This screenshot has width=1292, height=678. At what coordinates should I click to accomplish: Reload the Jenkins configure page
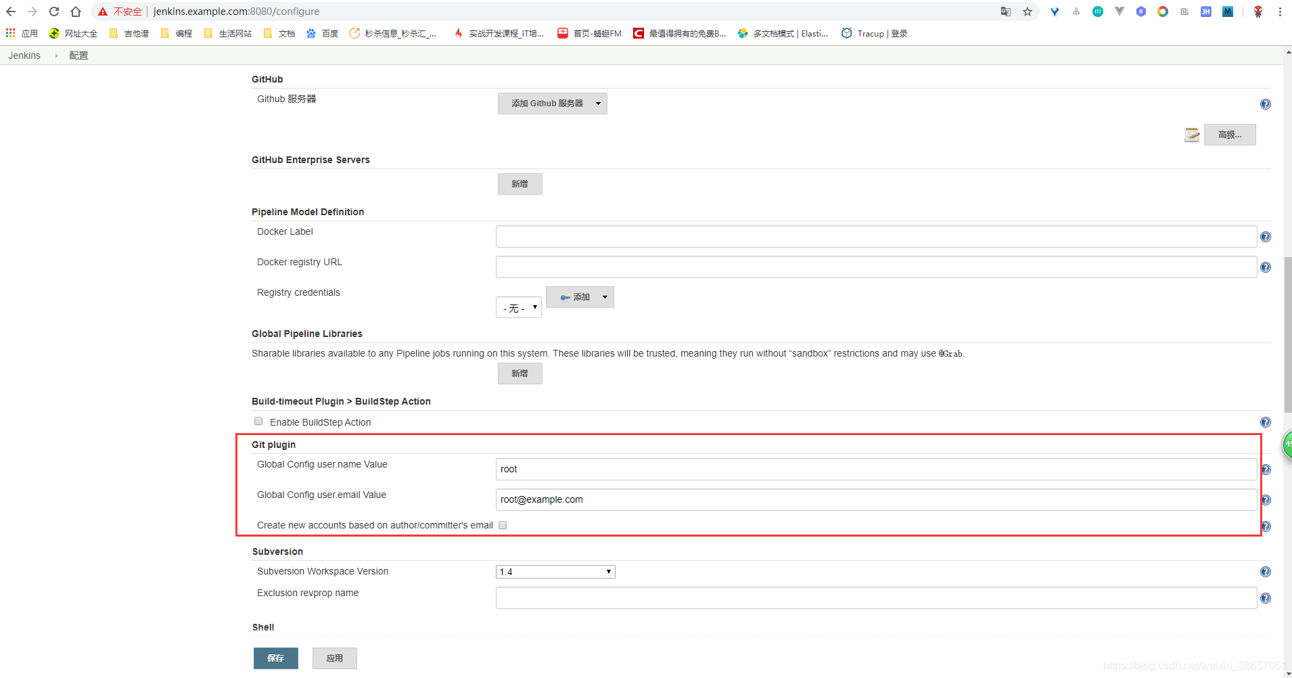[x=54, y=12]
